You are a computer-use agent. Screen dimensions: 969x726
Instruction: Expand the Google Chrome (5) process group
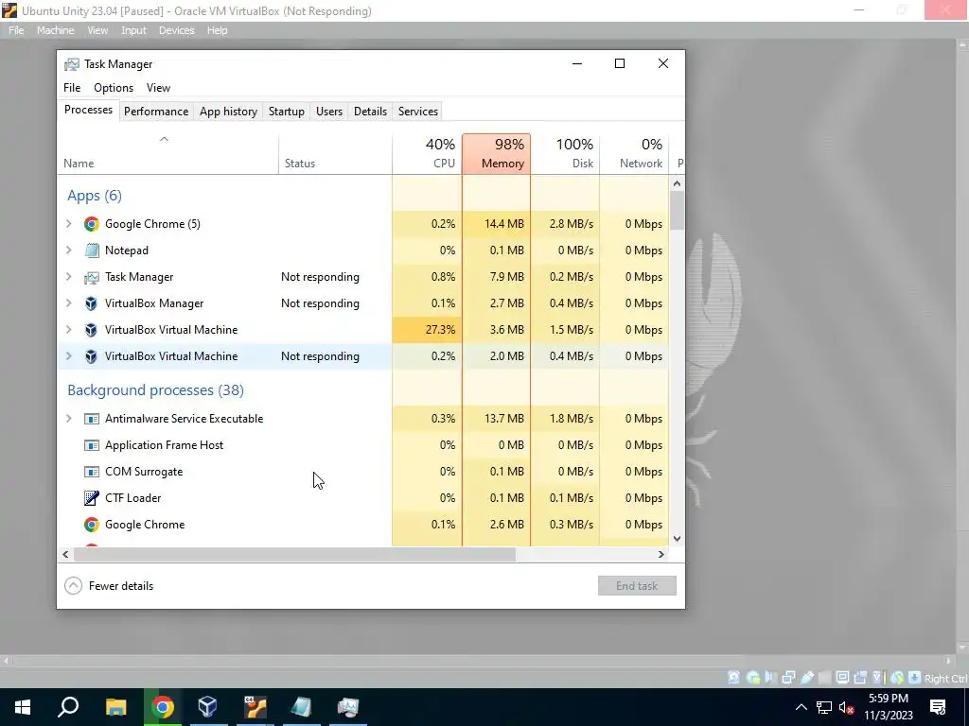point(69,224)
